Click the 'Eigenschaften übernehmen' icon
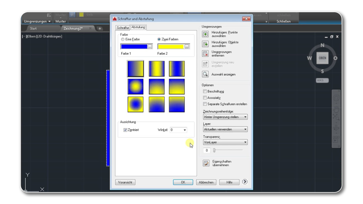Image resolution: width=363 pixels, height=204 pixels. coord(205,163)
